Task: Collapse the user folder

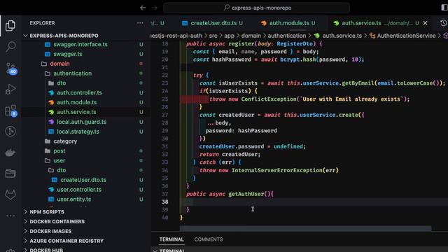Action: point(59,160)
